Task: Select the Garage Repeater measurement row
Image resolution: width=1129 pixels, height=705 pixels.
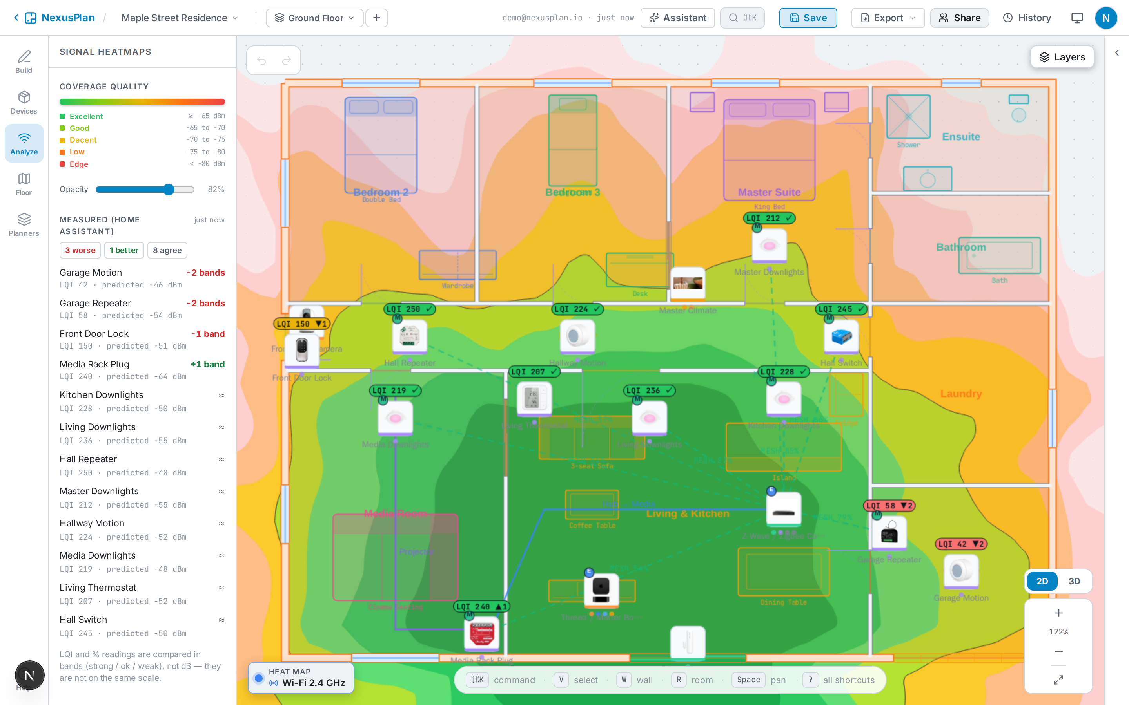Action: (142, 309)
